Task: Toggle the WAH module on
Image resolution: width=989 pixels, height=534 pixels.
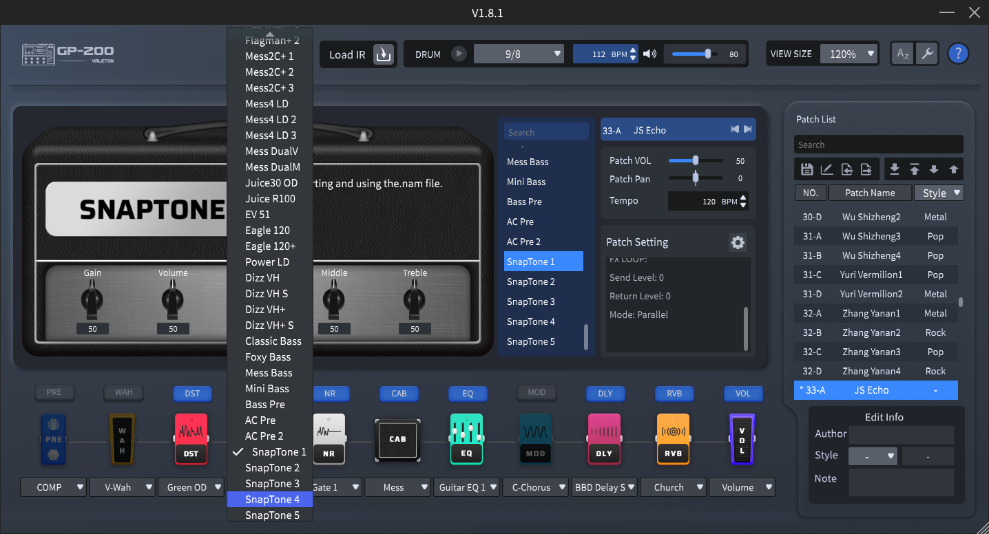Action: pyautogui.click(x=124, y=393)
